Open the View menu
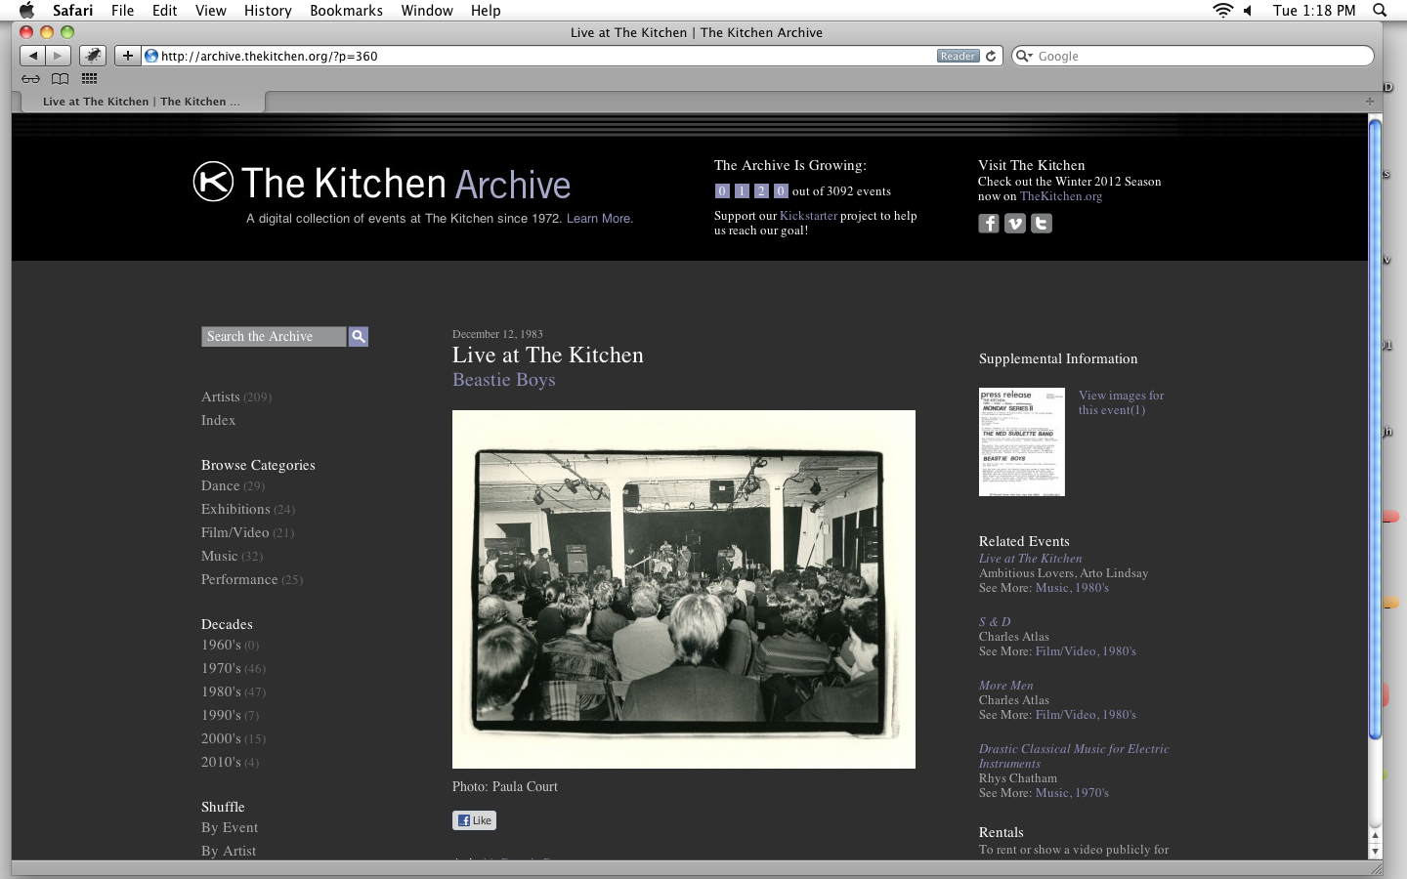 [211, 10]
